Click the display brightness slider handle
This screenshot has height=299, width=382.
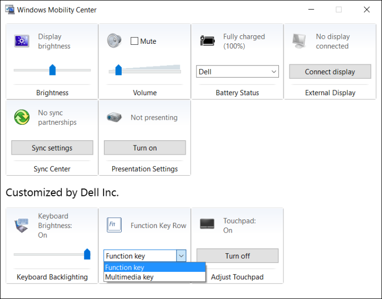52,70
